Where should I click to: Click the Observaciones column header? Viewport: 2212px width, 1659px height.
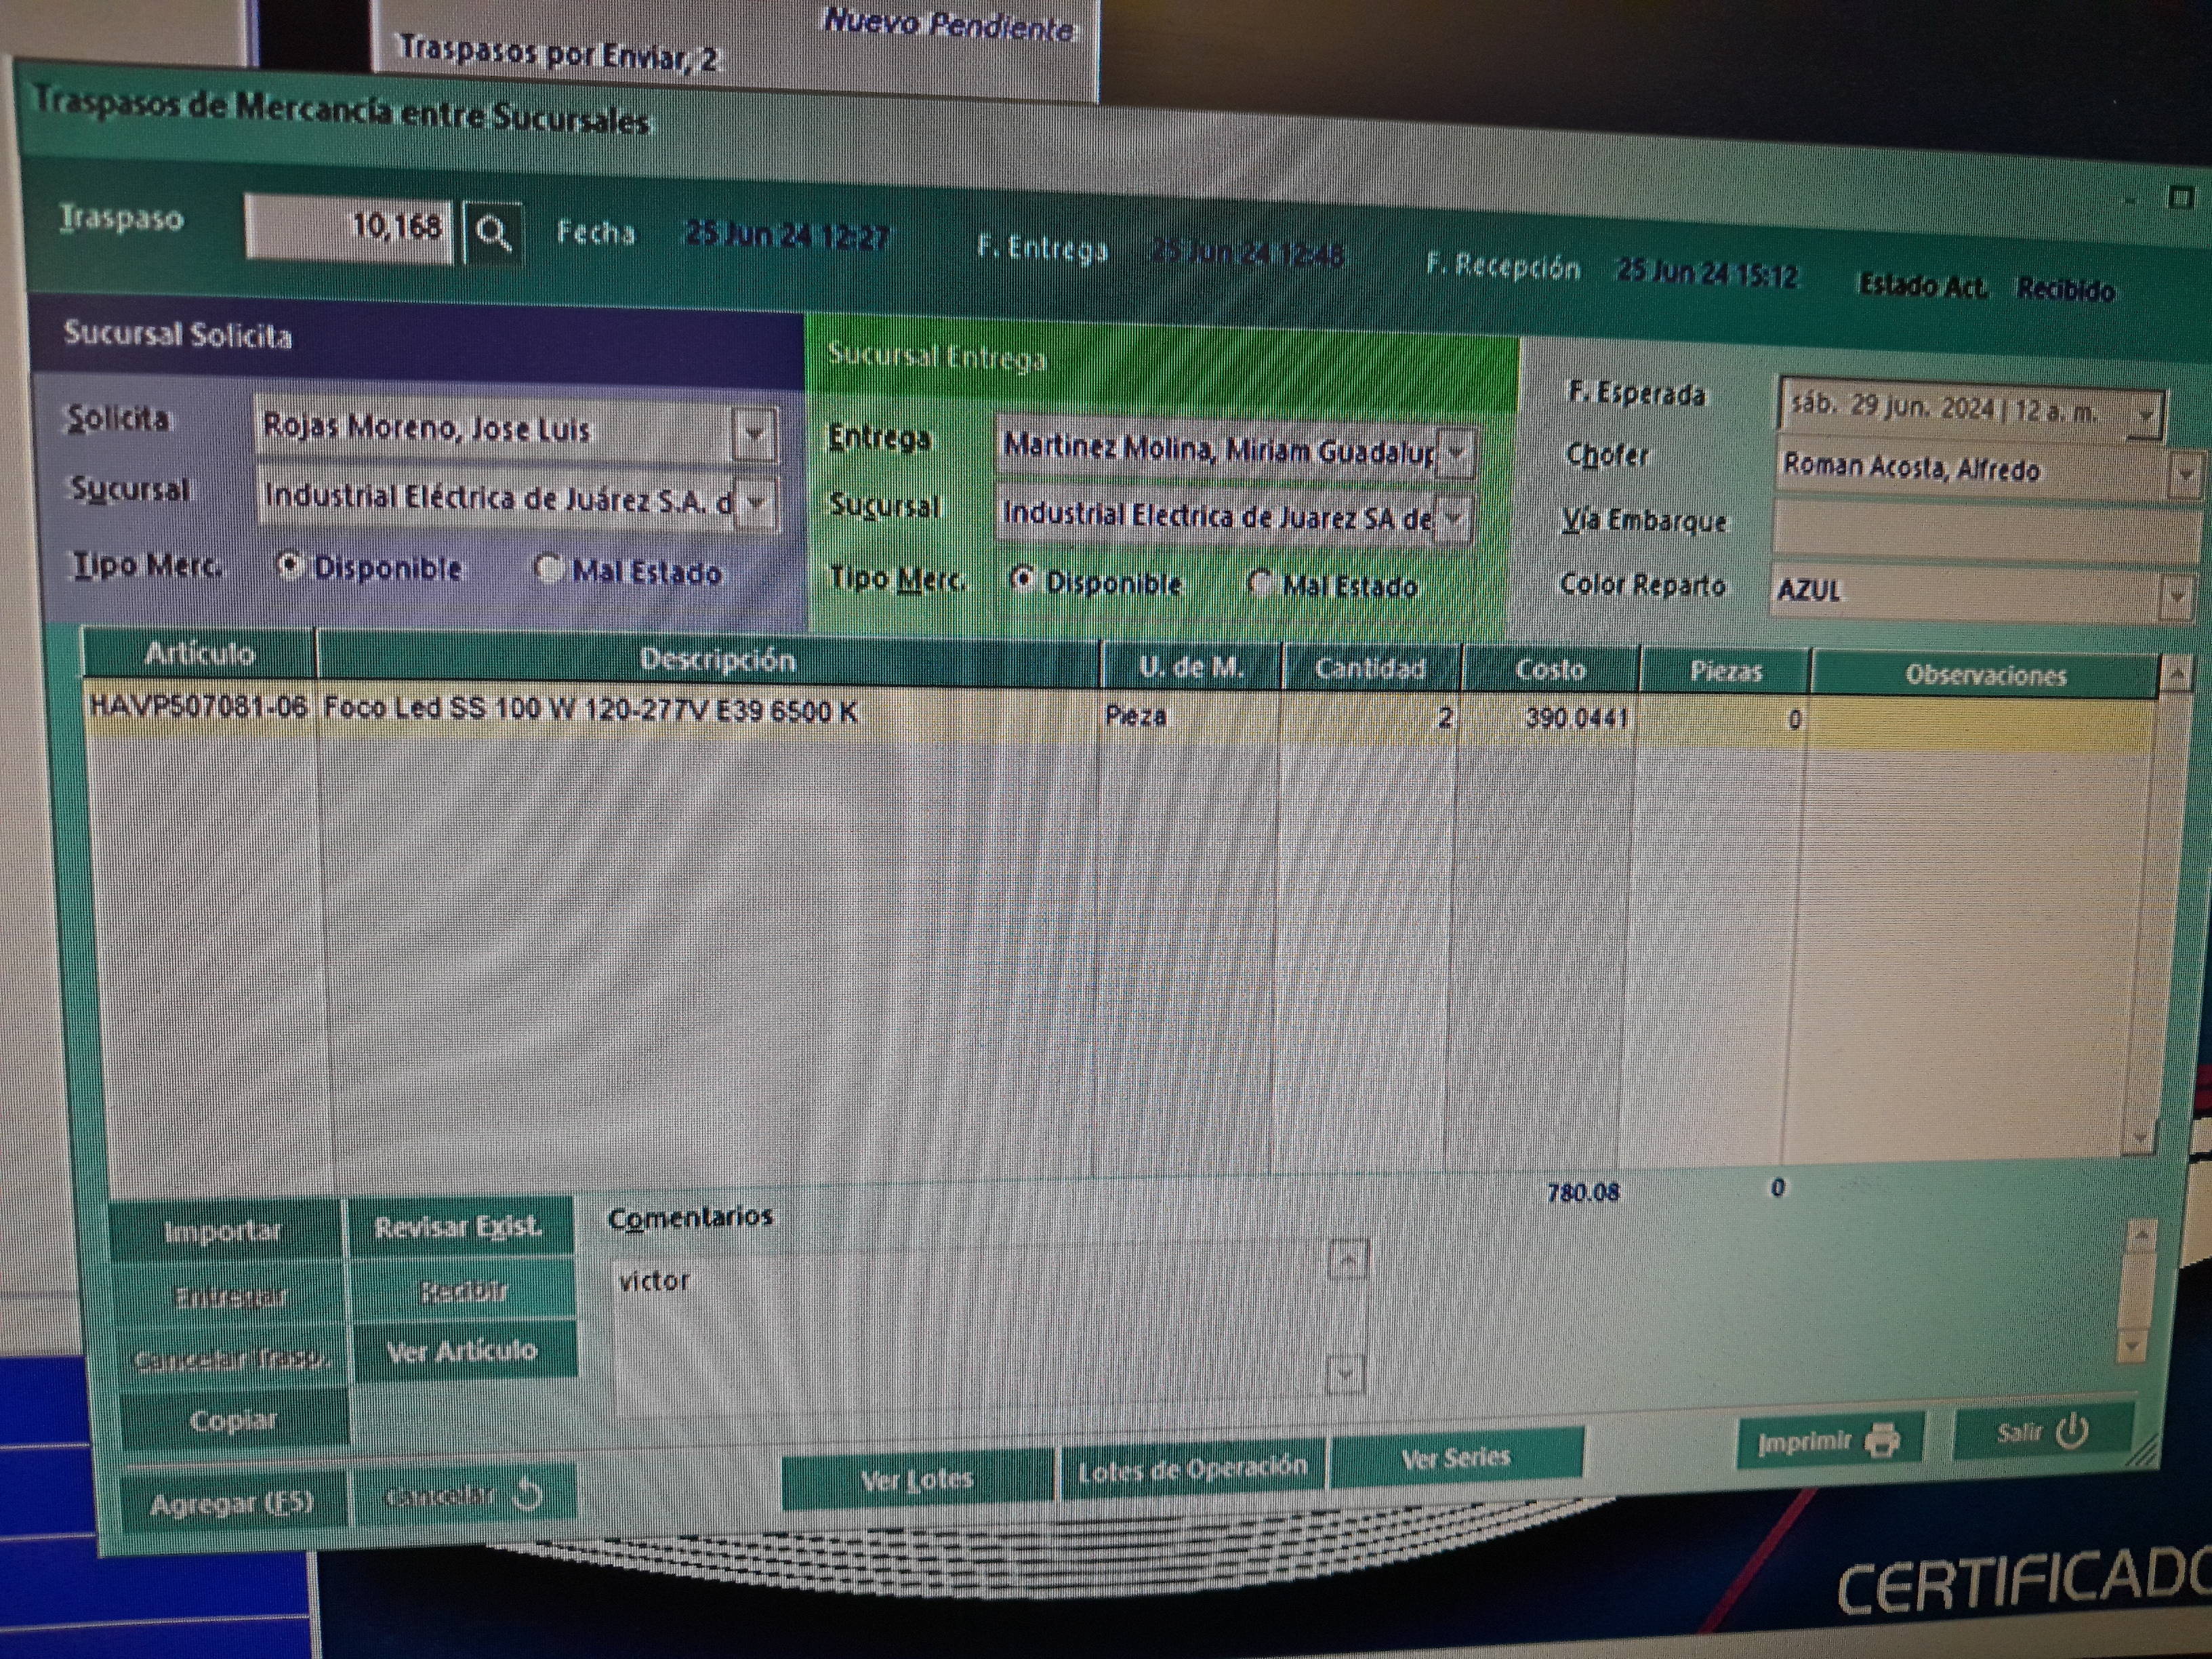pyautogui.click(x=1985, y=676)
